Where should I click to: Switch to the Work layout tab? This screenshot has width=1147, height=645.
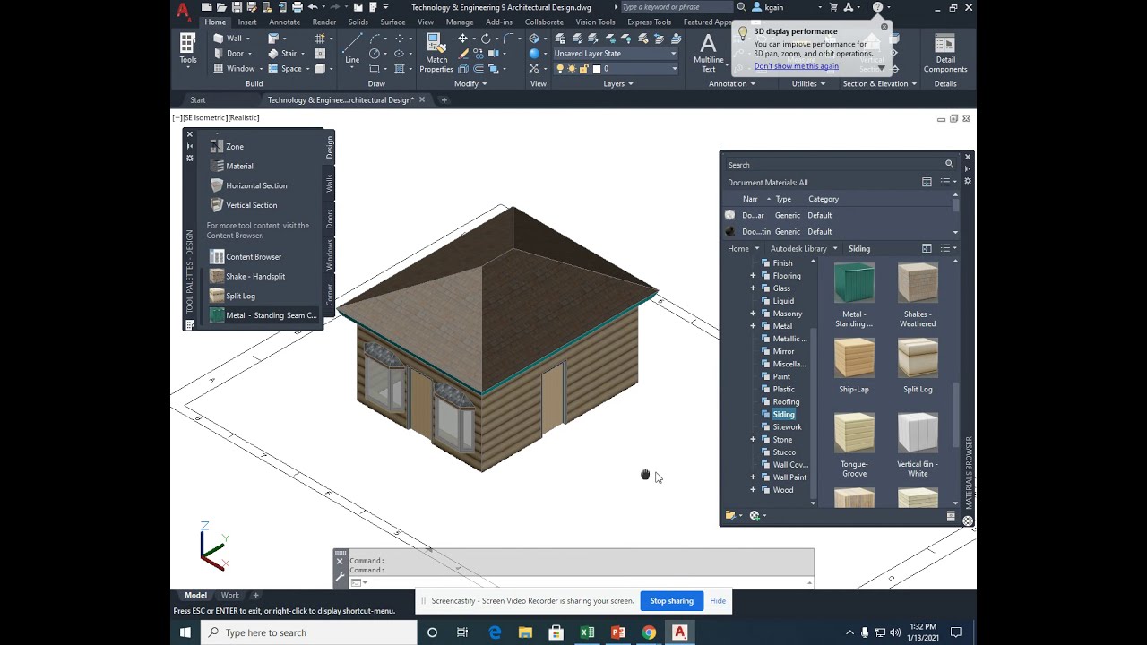coord(230,596)
